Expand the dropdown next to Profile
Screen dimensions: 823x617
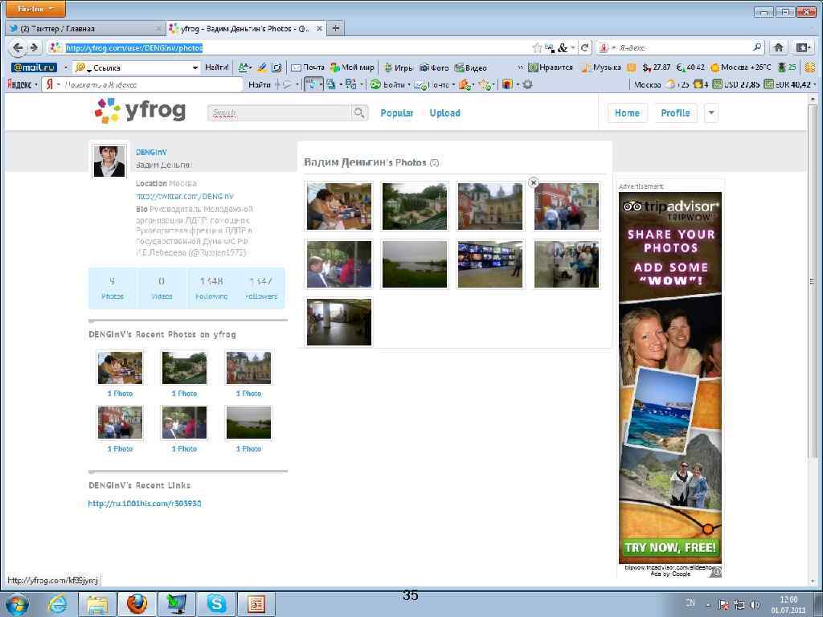[x=711, y=112]
